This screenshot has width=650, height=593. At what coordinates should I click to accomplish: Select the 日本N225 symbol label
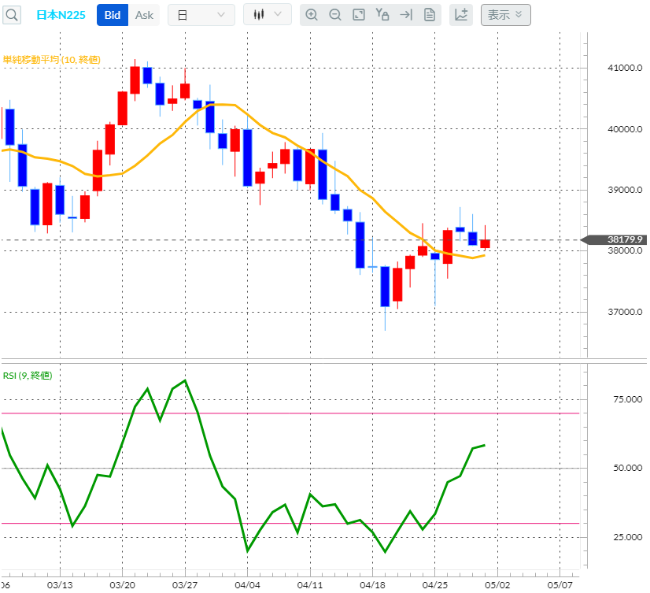point(61,14)
